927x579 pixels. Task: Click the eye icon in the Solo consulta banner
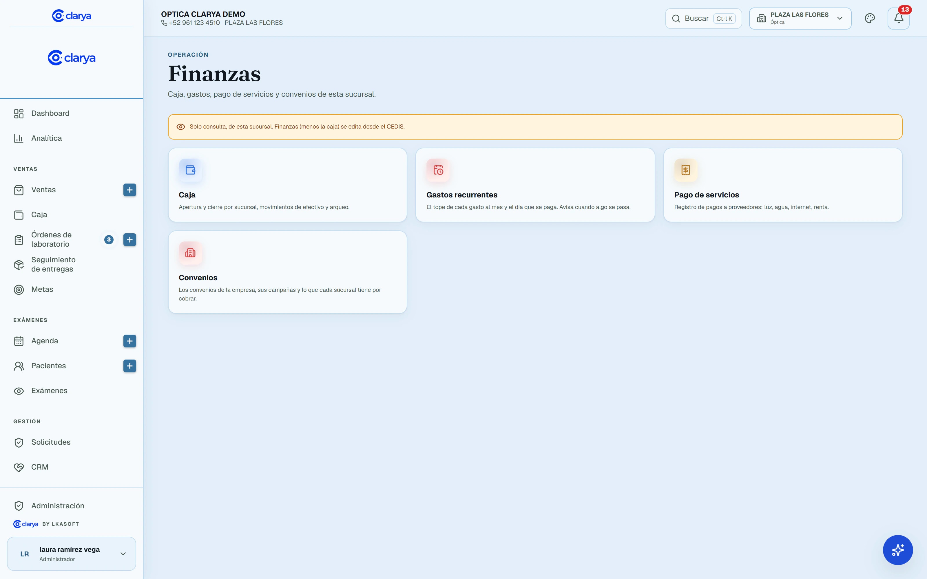(x=181, y=127)
